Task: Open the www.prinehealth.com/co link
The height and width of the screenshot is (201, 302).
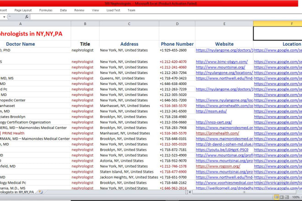Action: 224,106
